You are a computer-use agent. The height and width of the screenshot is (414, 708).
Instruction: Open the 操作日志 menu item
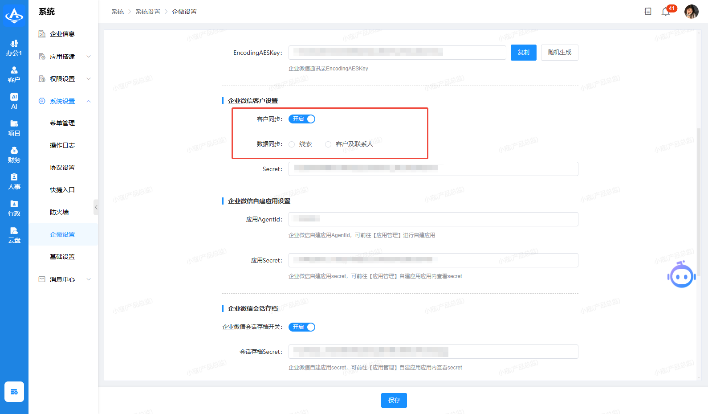click(x=63, y=145)
